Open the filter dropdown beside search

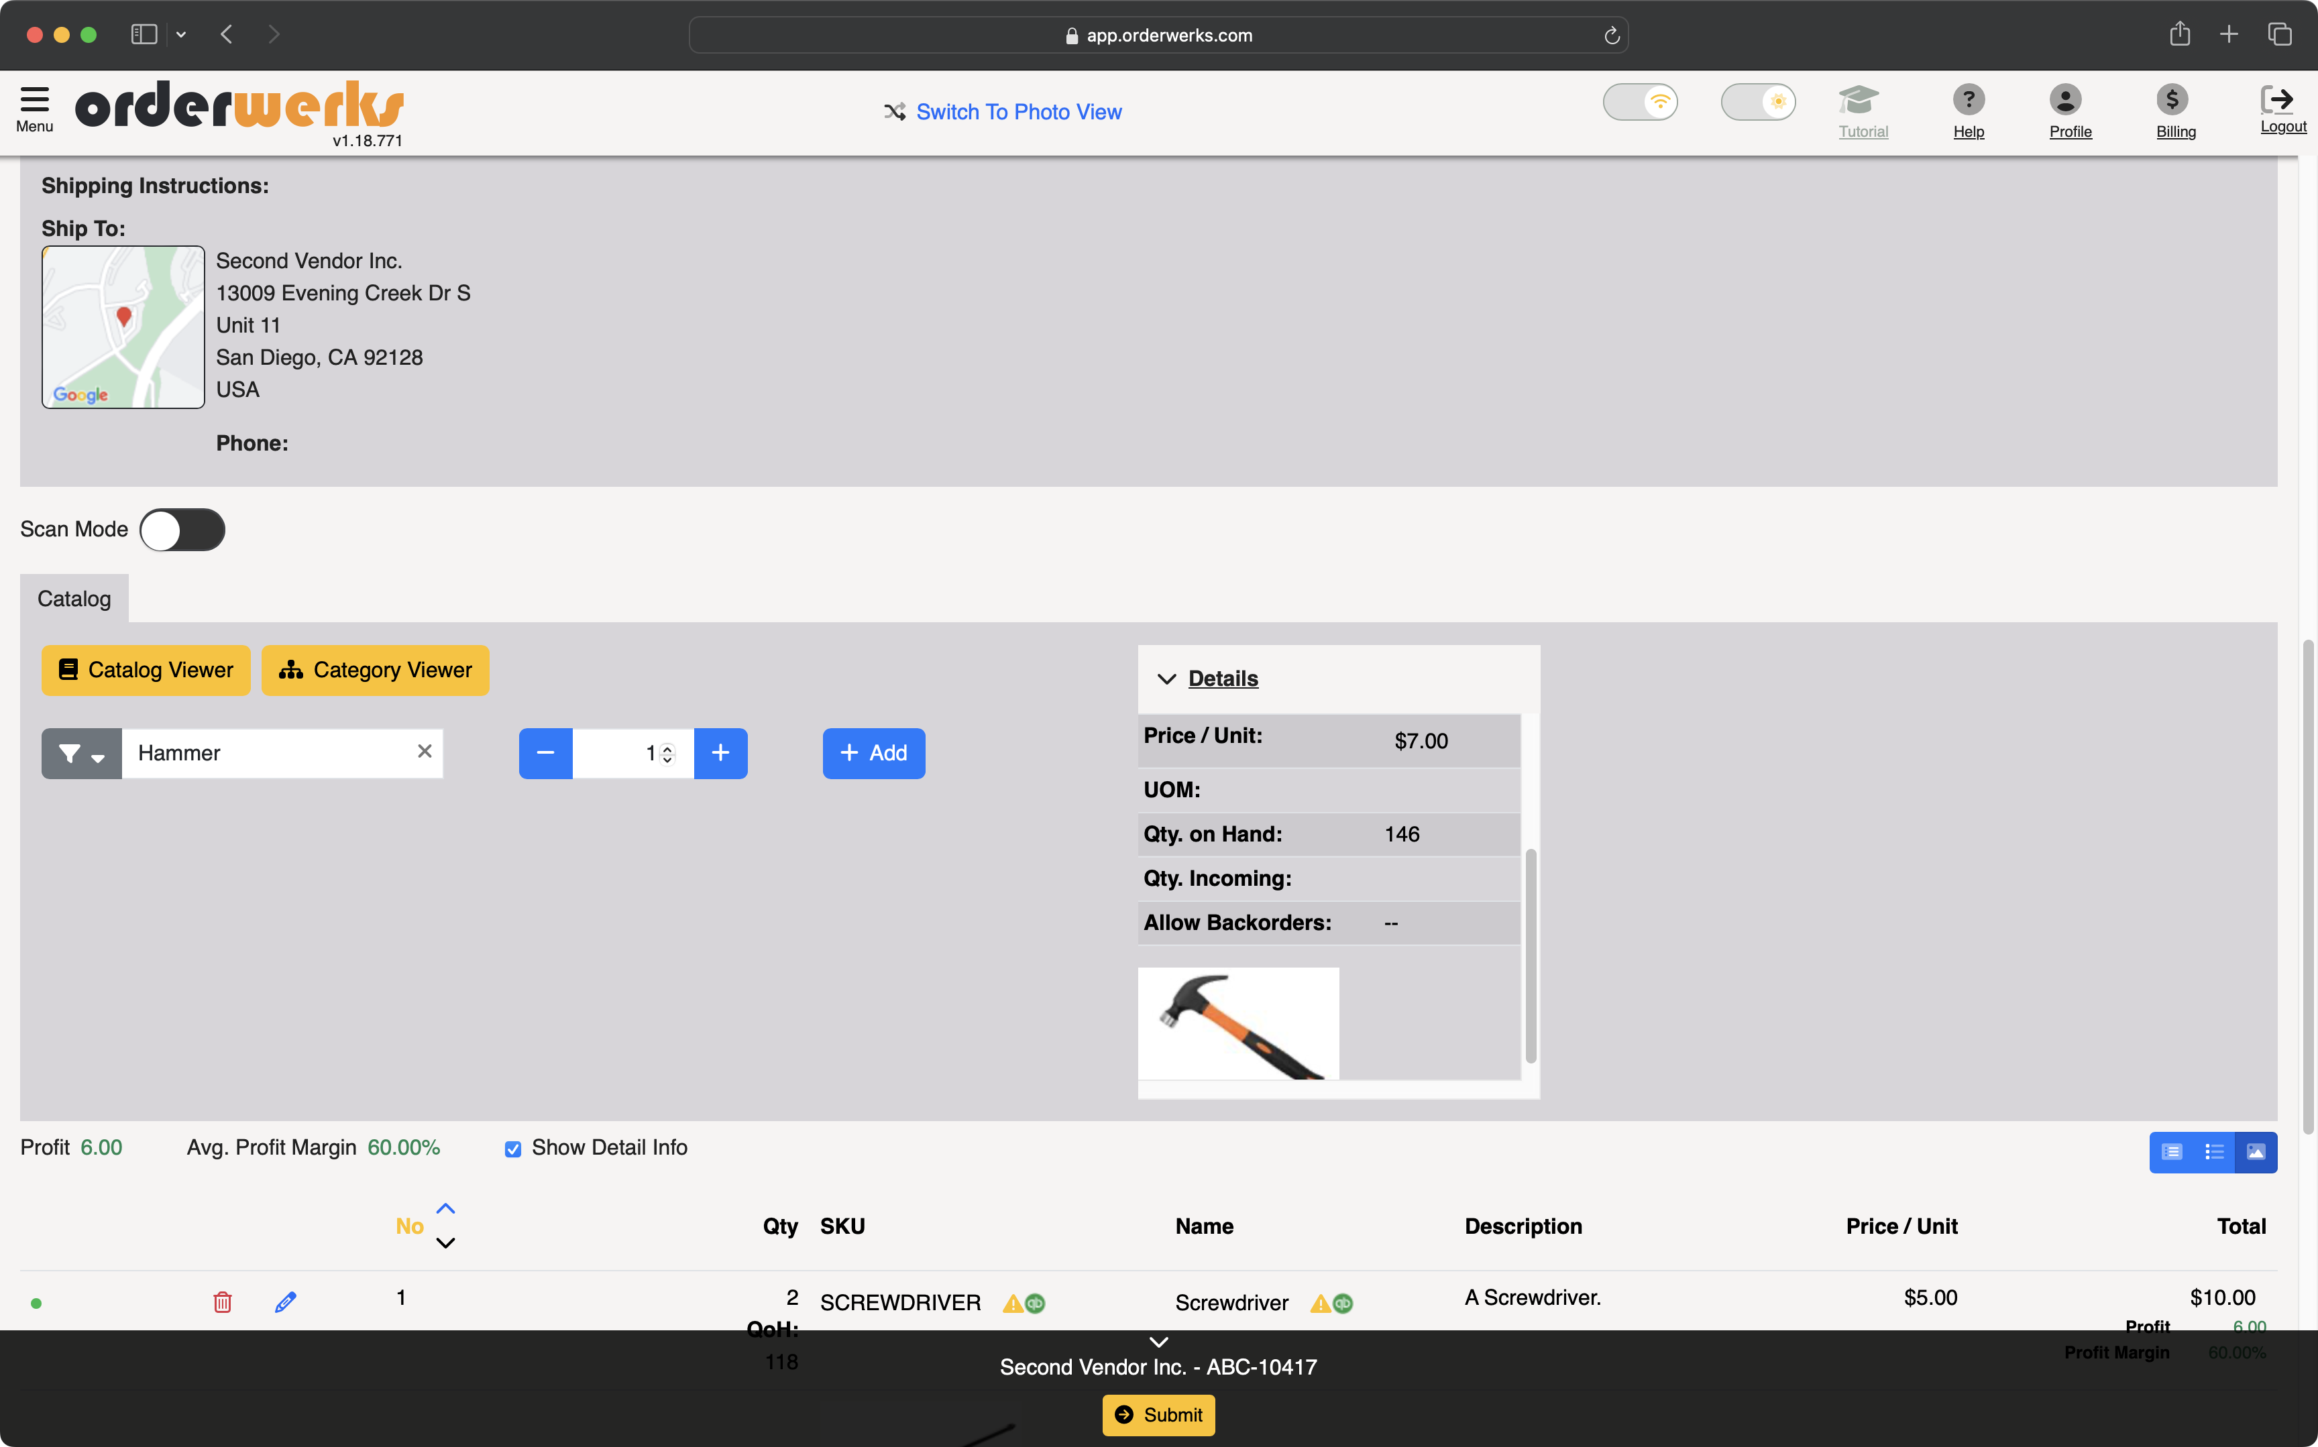click(x=81, y=753)
